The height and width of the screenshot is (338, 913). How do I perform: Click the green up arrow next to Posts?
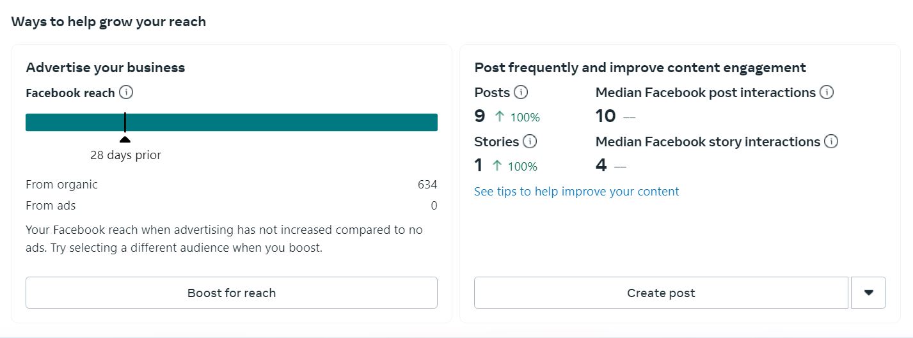pyautogui.click(x=500, y=116)
